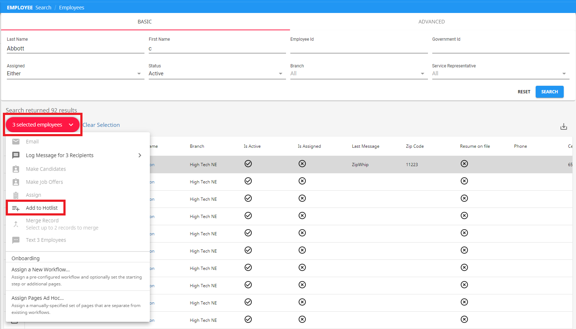Click the Clear Selection link
The image size is (576, 329).
(101, 125)
